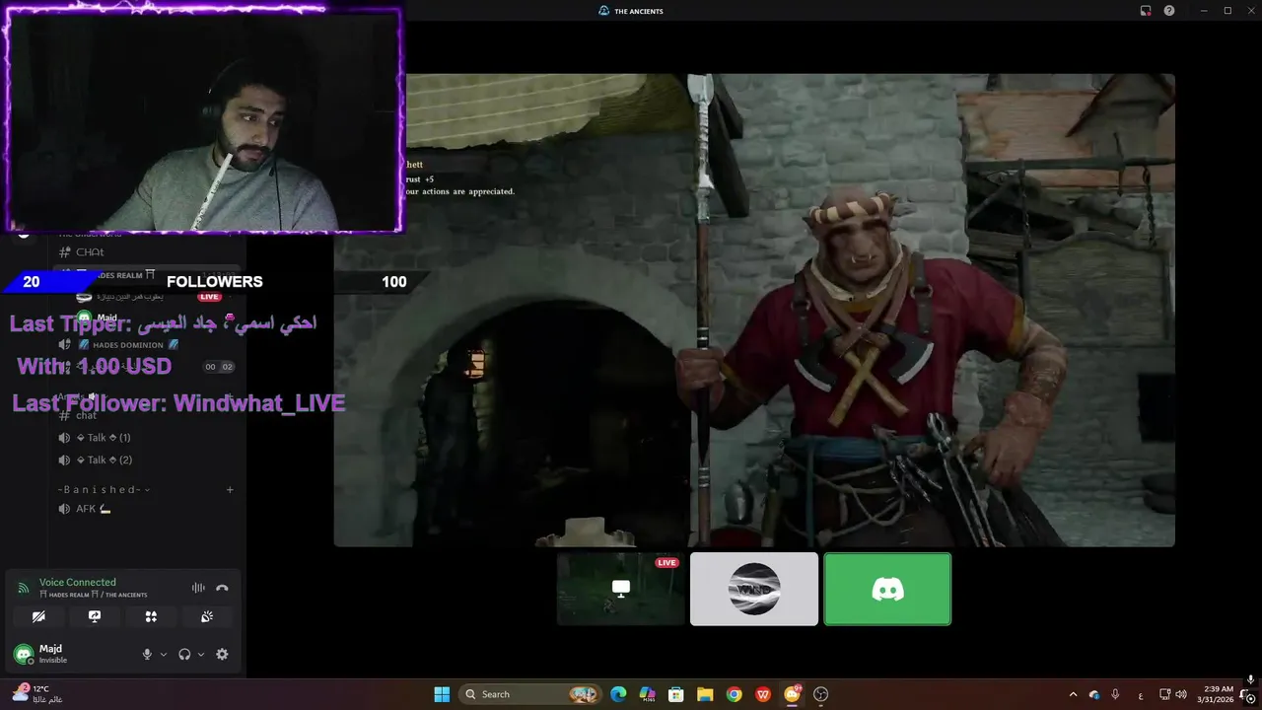Open File Explorer from taskbar

coord(705,694)
